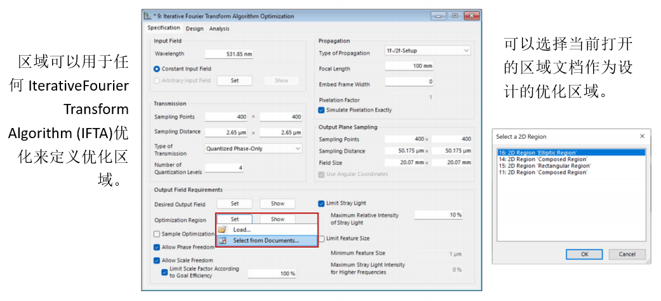Open the Analysis tab
Image resolution: width=661 pixels, height=301 pixels.
[219, 29]
